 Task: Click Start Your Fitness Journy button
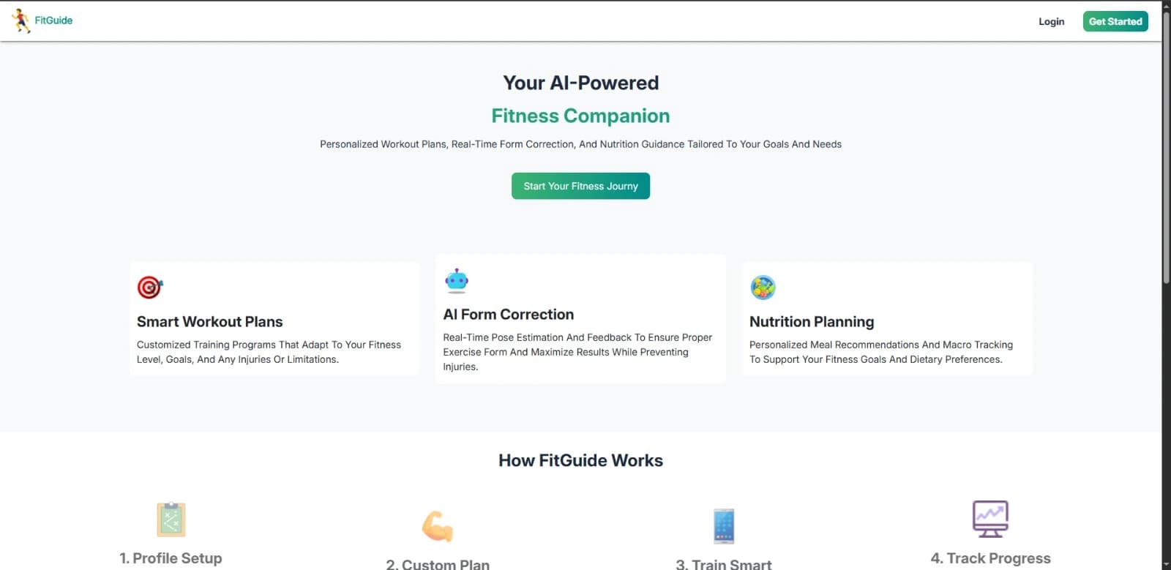pos(580,186)
